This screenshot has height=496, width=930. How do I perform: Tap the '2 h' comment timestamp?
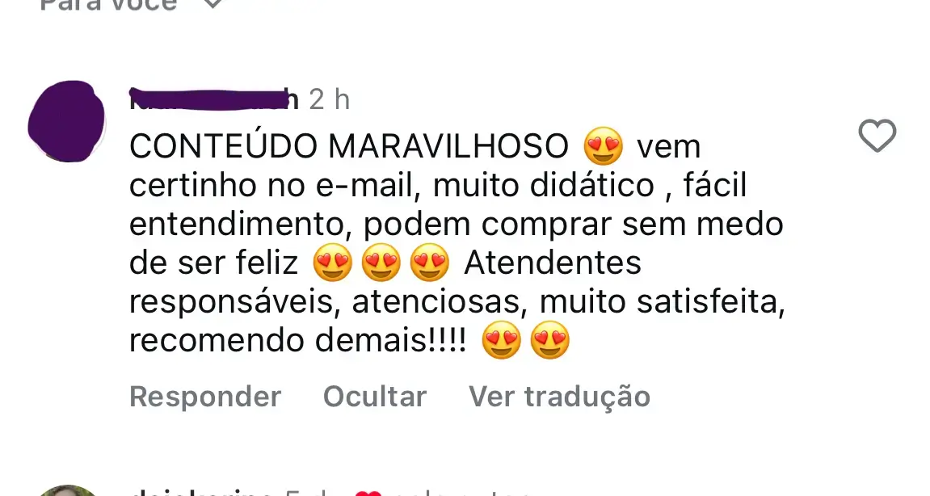coord(329,99)
